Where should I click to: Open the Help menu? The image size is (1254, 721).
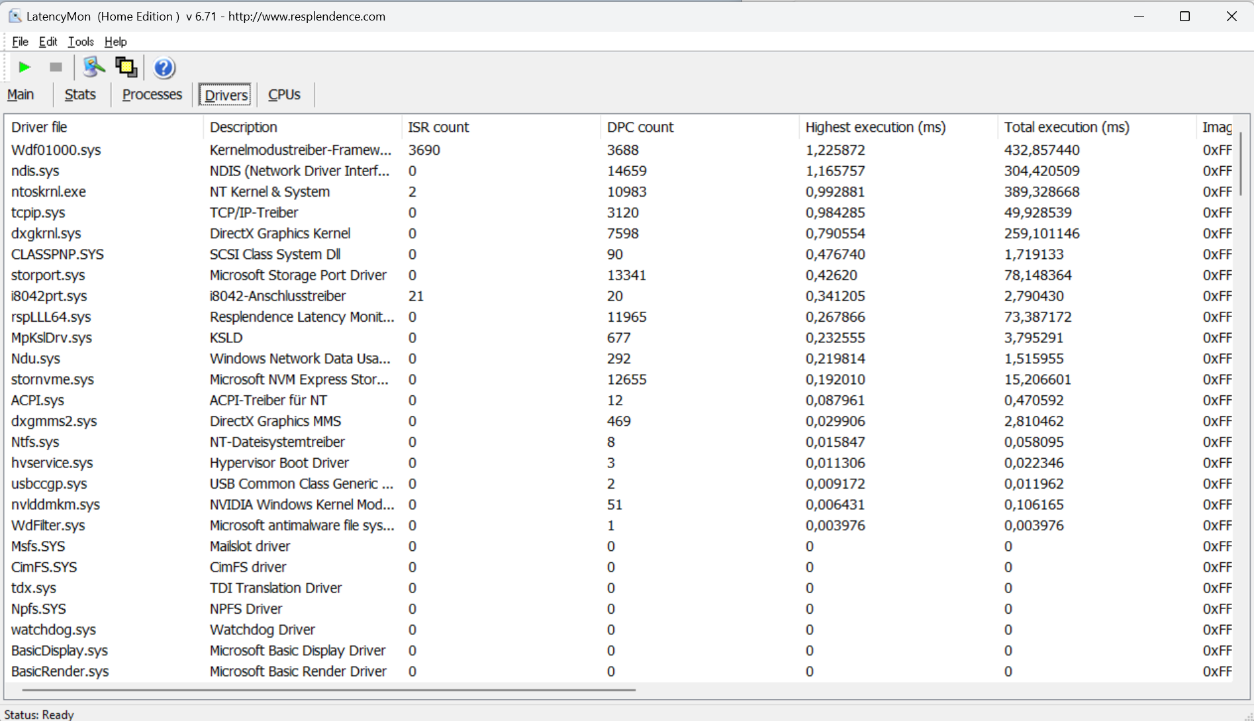(115, 42)
